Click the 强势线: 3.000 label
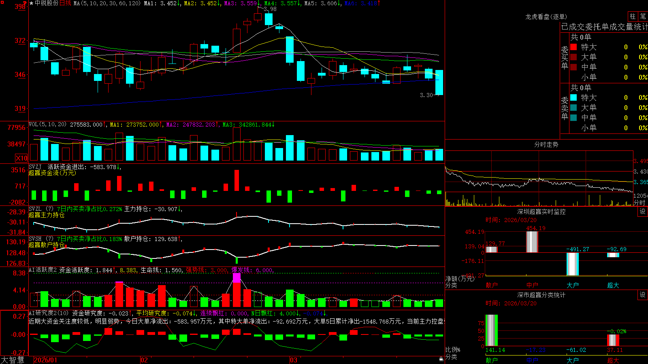 207,270
